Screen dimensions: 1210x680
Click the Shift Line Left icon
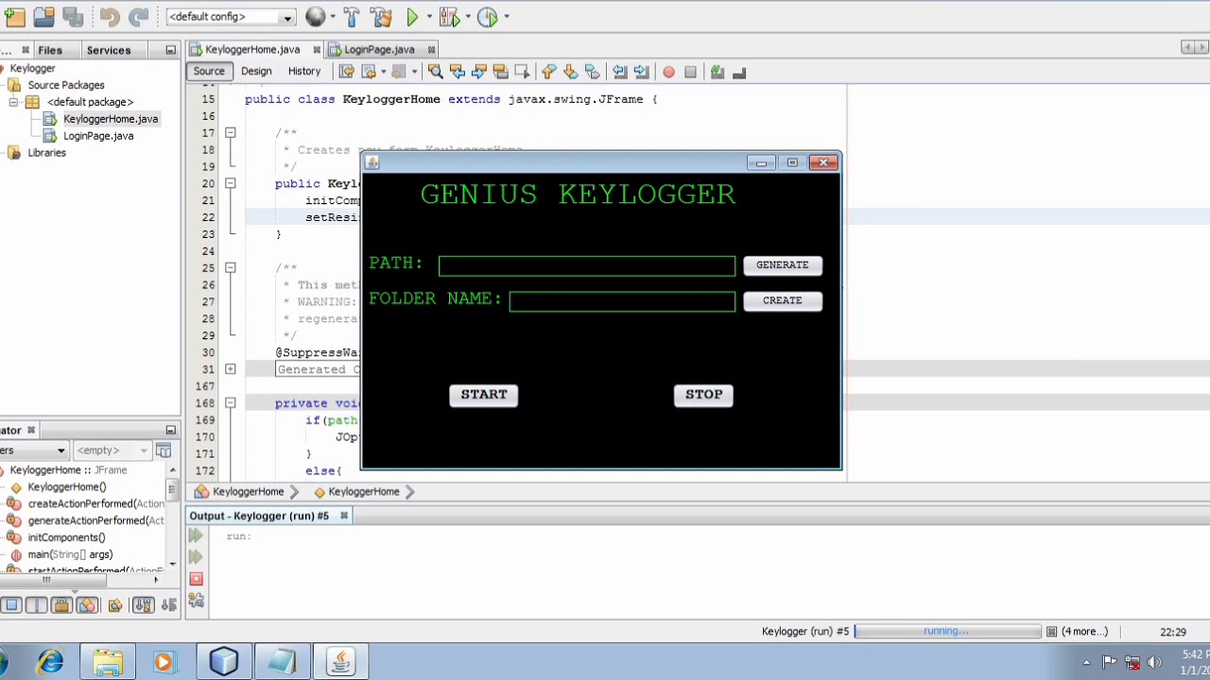(x=619, y=72)
